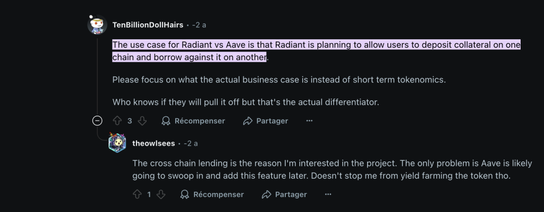Image resolution: width=544 pixels, height=212 pixels.
Task: Click Partager under the first comment
Action: (x=266, y=121)
